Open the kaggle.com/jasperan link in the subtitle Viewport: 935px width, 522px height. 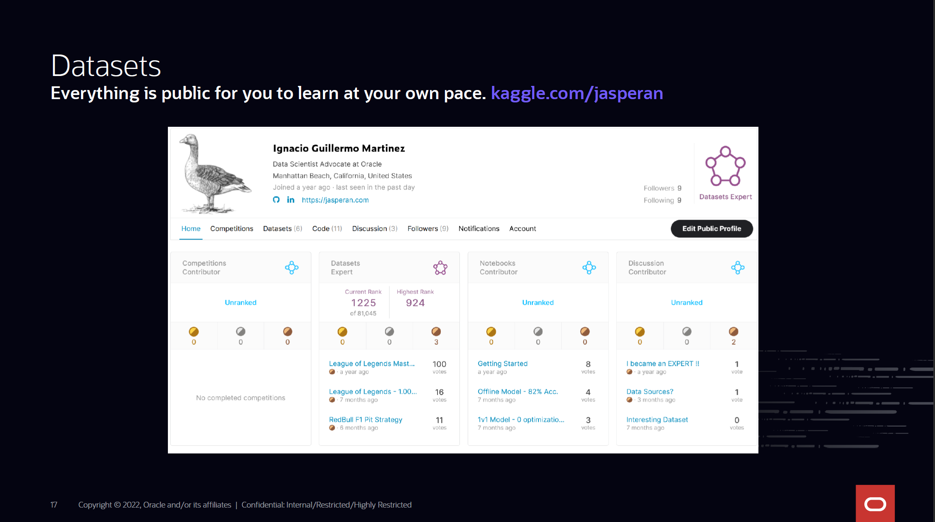[577, 93]
